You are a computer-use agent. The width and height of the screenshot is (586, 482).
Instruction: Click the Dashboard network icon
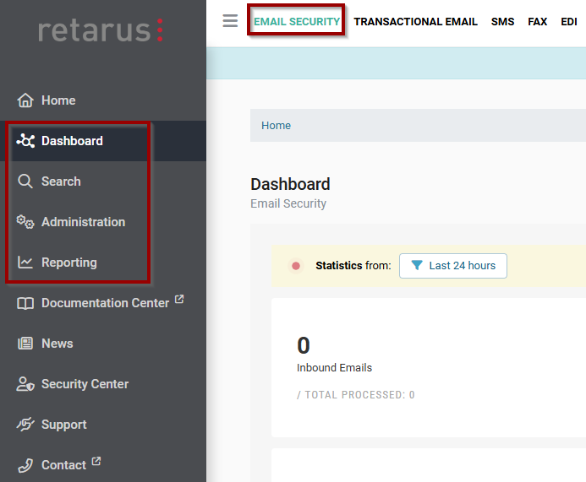coord(25,141)
